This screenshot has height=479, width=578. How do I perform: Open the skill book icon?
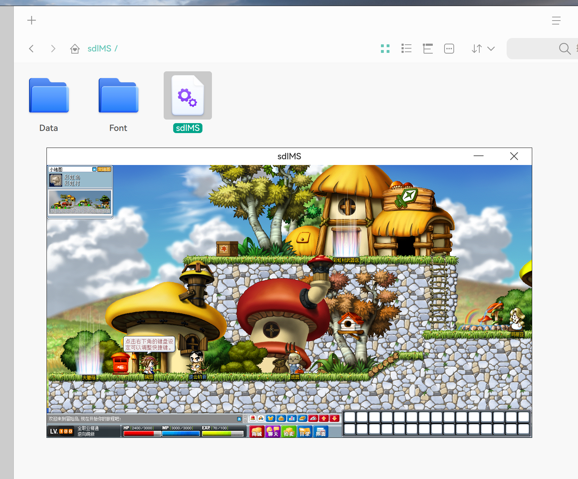(x=302, y=418)
